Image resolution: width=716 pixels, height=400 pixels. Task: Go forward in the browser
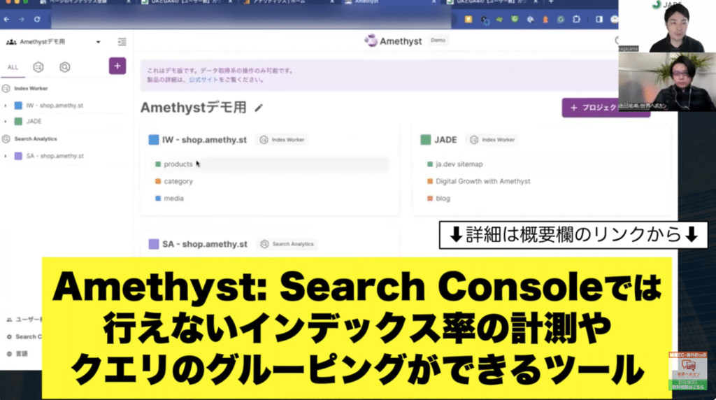click(22, 19)
